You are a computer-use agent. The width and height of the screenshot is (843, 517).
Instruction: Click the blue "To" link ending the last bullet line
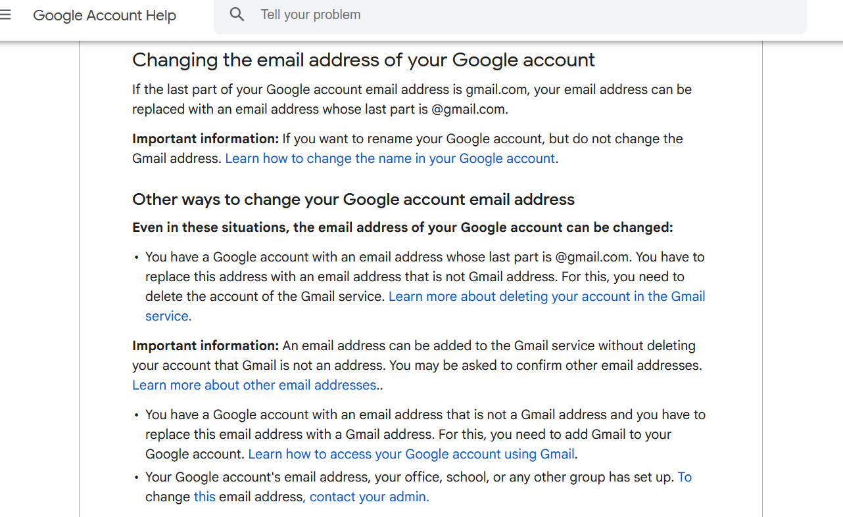(685, 477)
